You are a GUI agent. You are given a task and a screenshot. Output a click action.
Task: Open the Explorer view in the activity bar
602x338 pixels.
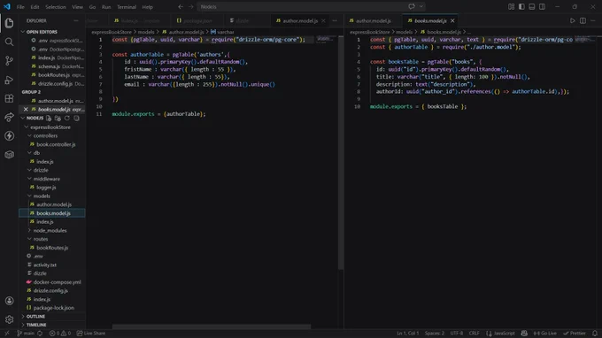9,23
